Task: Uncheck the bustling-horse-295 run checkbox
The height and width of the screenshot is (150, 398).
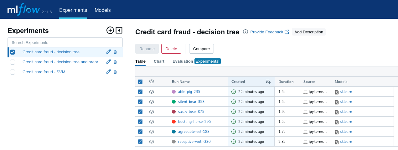Action: (x=140, y=122)
